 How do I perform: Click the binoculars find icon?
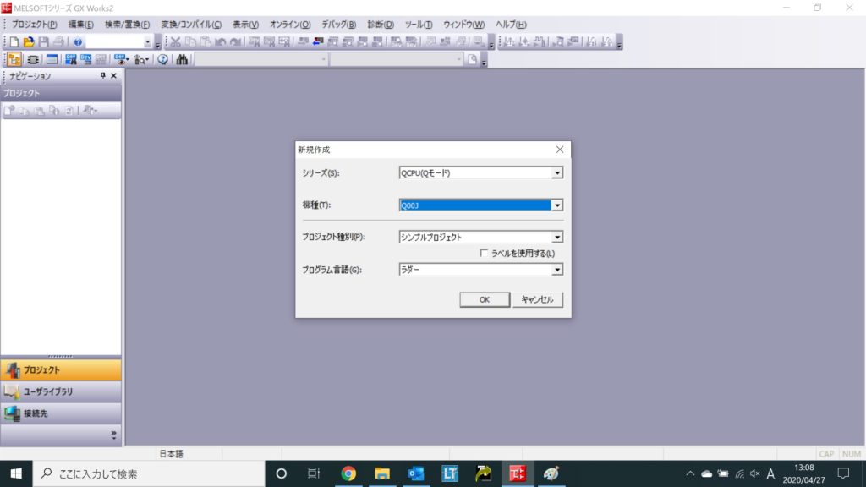(x=182, y=60)
